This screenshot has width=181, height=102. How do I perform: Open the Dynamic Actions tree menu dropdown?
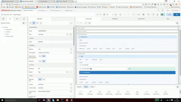[24, 23]
